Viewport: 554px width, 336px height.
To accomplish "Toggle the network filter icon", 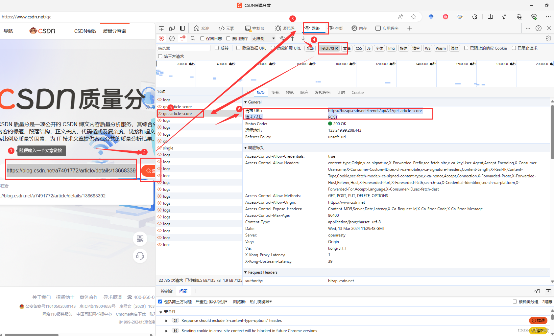I will point(182,38).
